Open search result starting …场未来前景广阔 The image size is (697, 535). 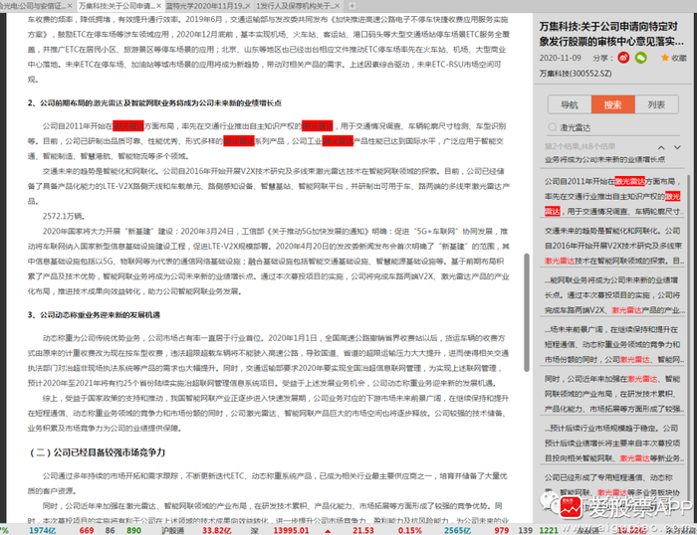pyautogui.click(x=612, y=344)
